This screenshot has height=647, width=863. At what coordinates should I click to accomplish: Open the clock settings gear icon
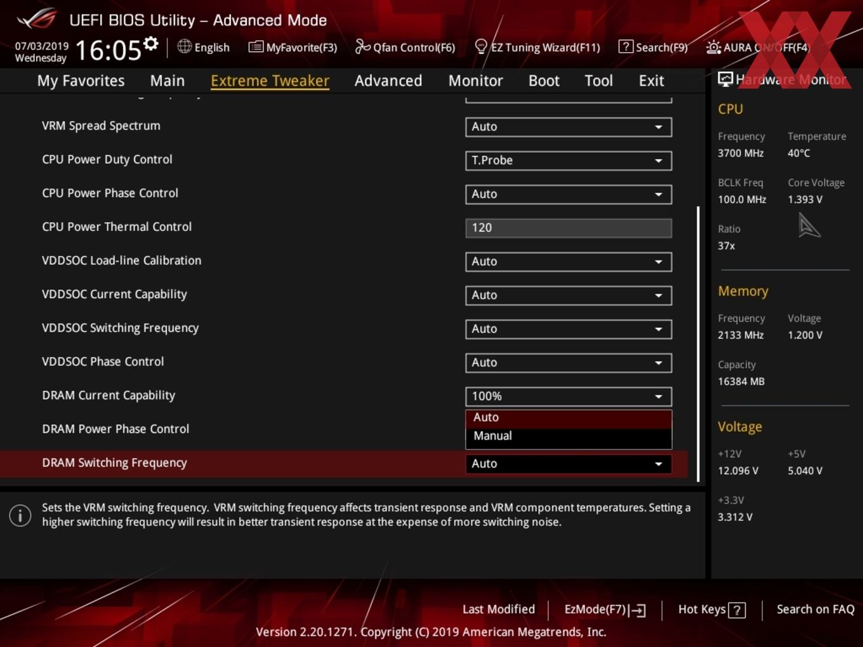coord(151,44)
